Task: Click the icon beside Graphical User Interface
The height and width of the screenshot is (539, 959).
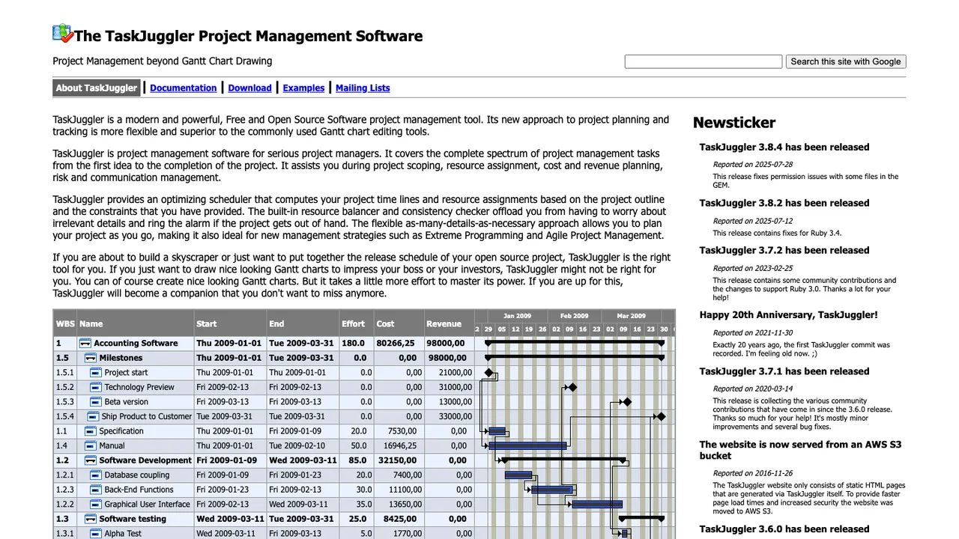Action: [96, 504]
